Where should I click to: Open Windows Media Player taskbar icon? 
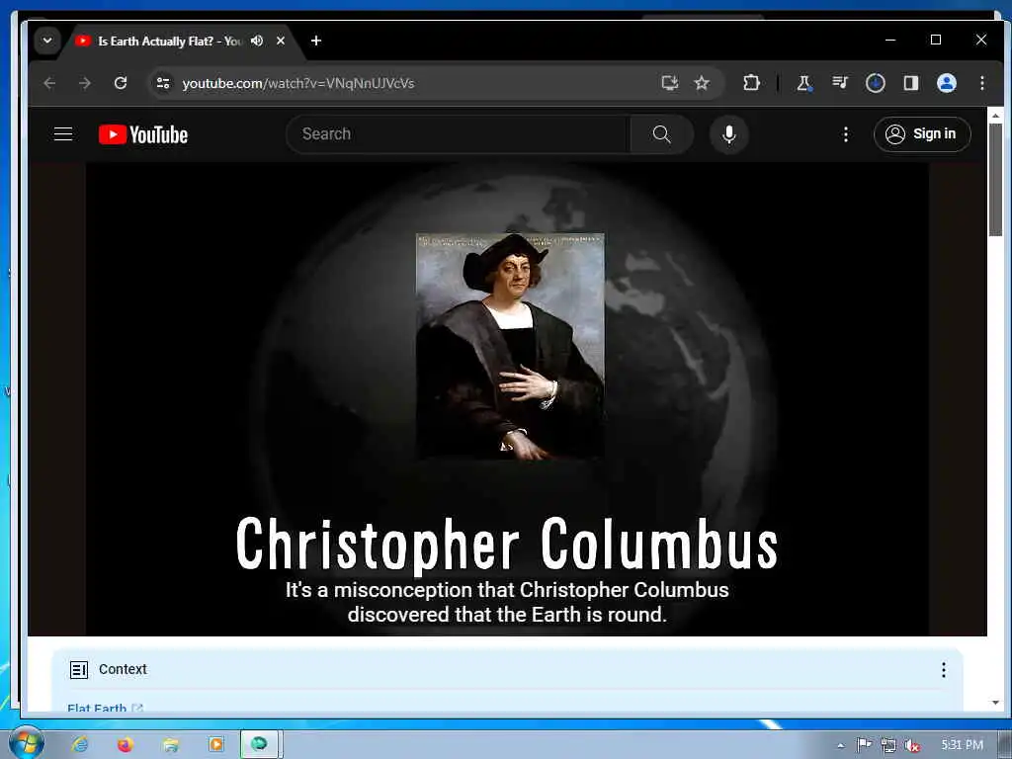pos(216,744)
